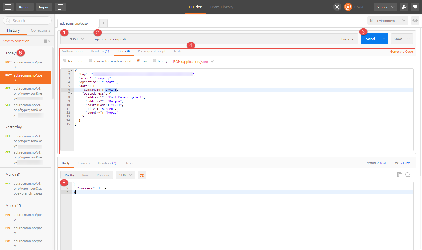Viewport: 422px width, 250px height.
Task: Open the POST method dropdown
Action: 76,39
